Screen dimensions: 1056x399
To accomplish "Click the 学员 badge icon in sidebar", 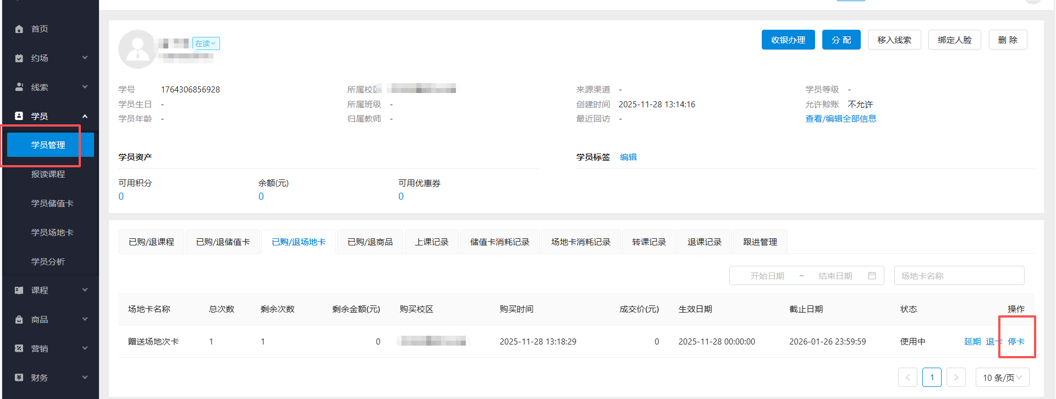I will (x=19, y=116).
